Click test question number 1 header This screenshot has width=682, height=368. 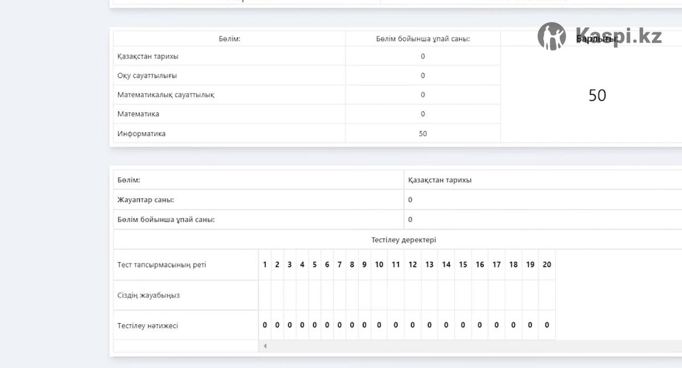coord(265,265)
